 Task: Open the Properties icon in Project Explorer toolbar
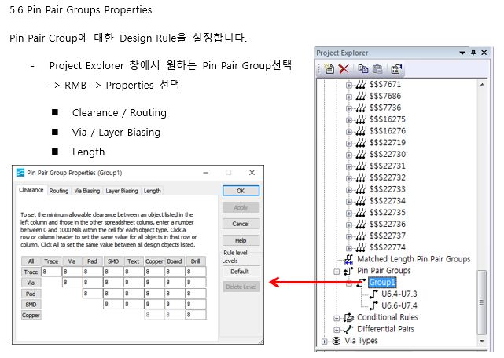tap(396, 68)
